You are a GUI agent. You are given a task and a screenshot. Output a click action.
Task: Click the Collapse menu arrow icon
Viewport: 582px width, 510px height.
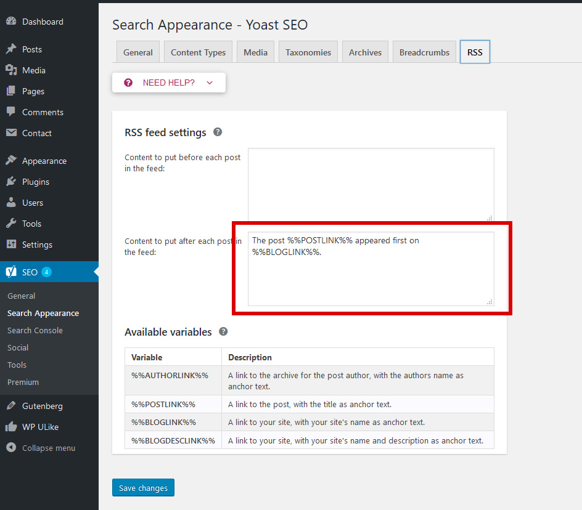coord(11,447)
